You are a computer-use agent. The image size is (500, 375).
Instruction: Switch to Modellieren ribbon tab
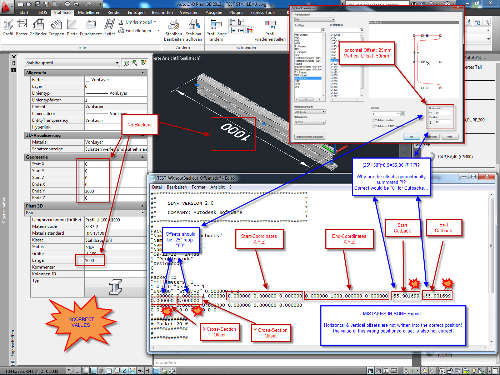coord(89,12)
